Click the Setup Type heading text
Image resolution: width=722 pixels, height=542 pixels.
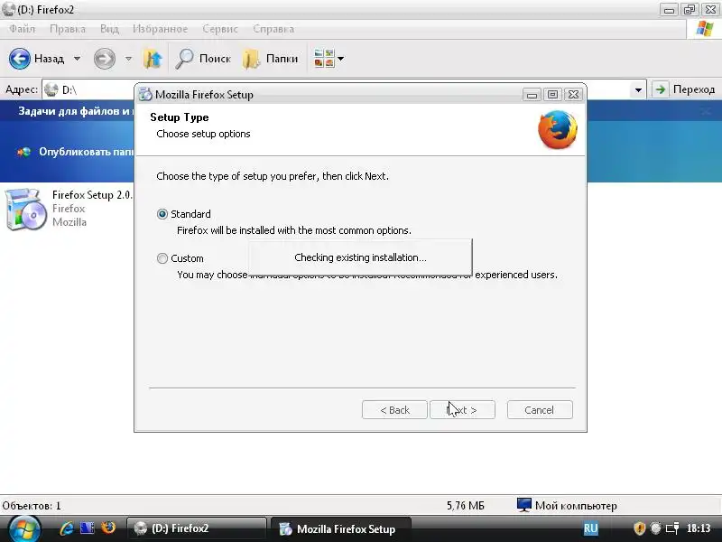click(x=179, y=117)
